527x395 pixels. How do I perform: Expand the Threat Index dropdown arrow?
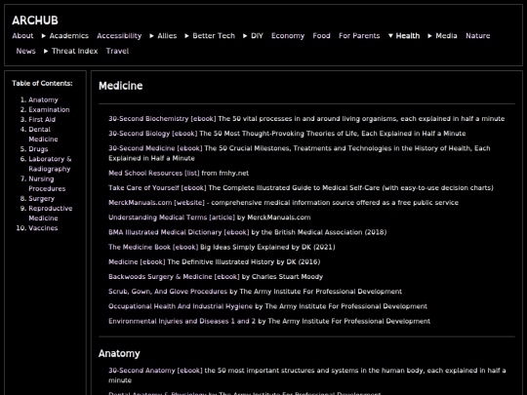(46, 51)
